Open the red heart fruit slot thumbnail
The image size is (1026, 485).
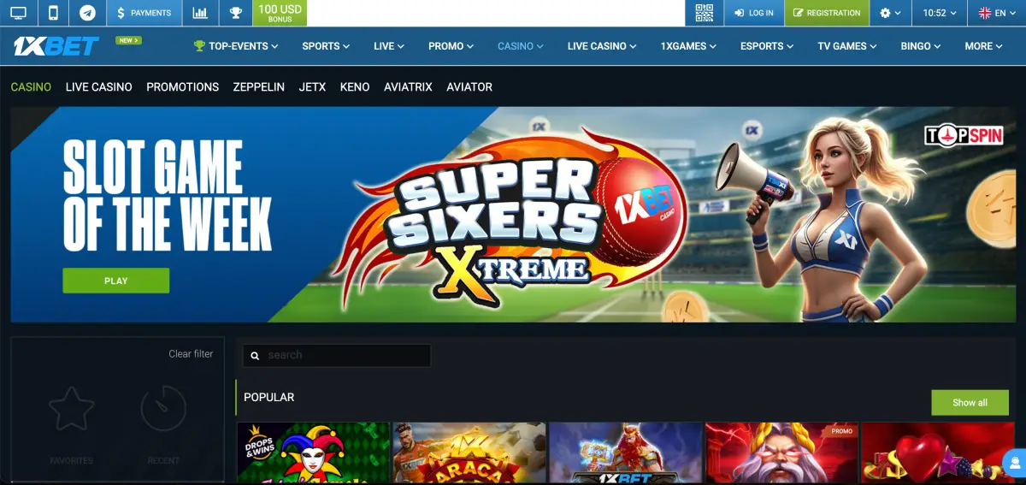pyautogui.click(x=936, y=452)
